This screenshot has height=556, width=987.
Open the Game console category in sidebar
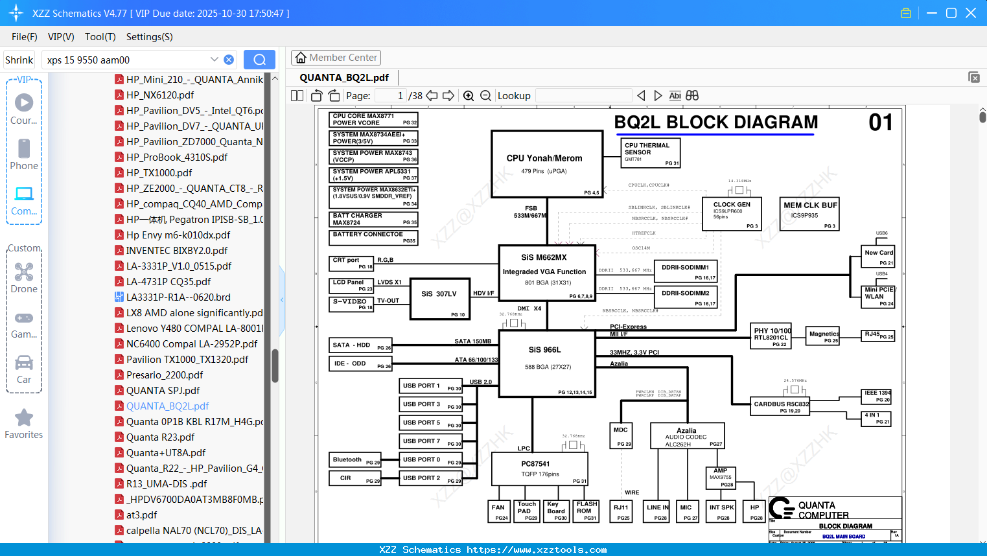click(x=24, y=324)
